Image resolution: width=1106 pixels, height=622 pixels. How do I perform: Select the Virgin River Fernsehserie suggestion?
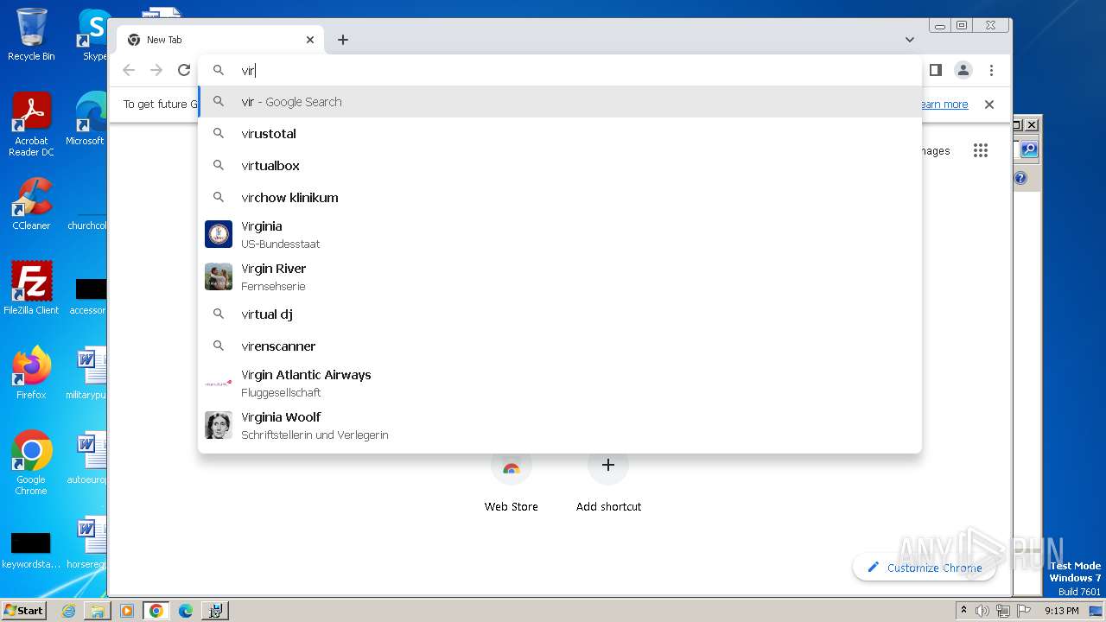560,276
